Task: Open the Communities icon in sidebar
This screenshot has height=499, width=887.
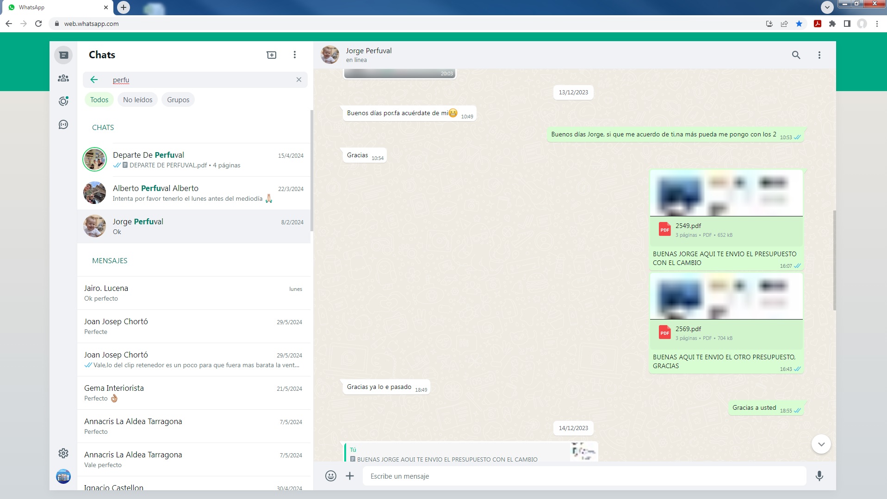Action: [x=63, y=78]
